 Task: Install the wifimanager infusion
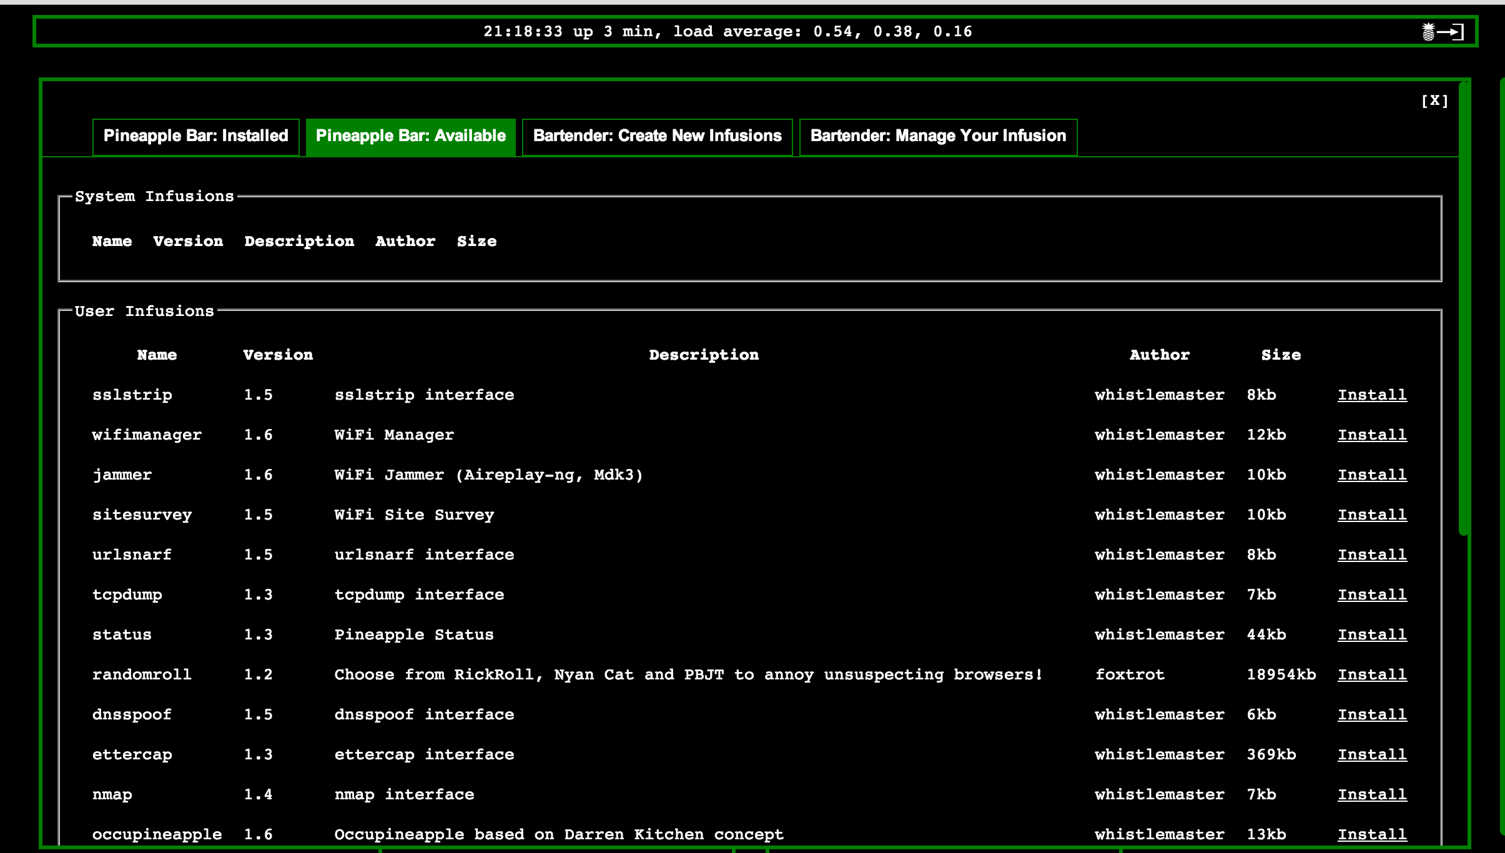1372,435
